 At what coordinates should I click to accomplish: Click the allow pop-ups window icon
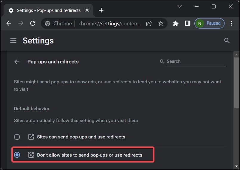[31, 137]
